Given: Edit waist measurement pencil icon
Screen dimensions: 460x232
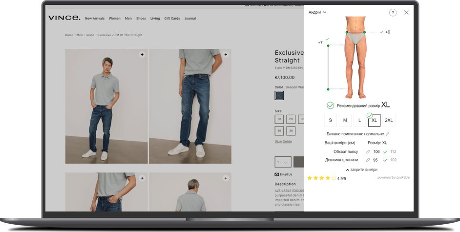Looking at the screenshot, I should (368, 152).
